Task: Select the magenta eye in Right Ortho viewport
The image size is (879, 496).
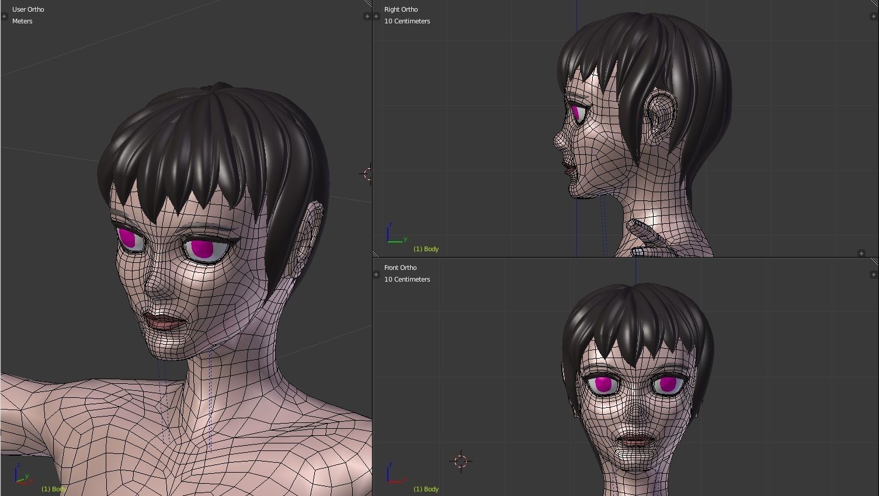Action: pos(576,113)
